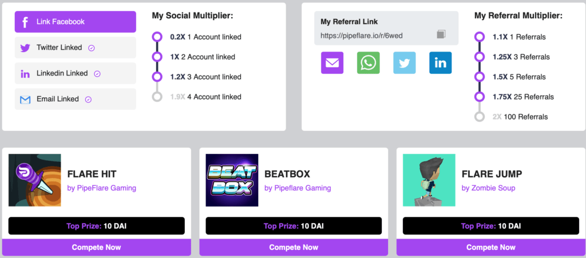Click the 100 Referrals progress marker
This screenshot has width=586, height=258.
pyautogui.click(x=479, y=117)
